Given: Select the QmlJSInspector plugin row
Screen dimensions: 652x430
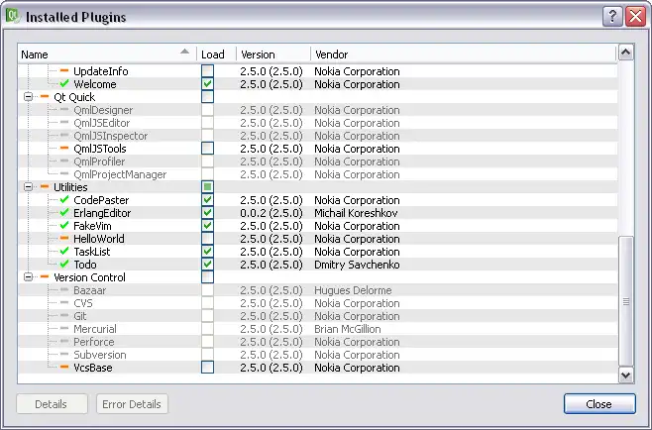Looking at the screenshot, I should (317, 135).
